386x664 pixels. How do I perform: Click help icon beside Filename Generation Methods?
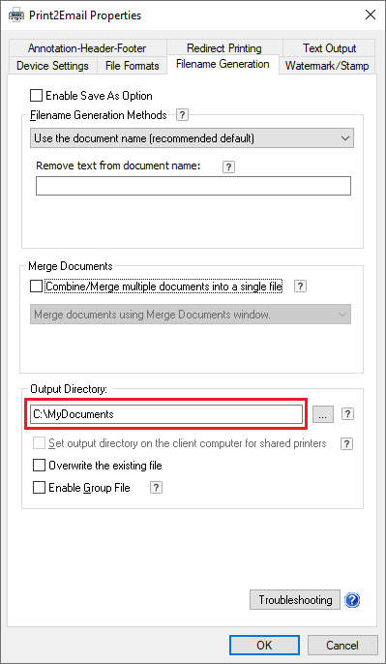(x=182, y=115)
